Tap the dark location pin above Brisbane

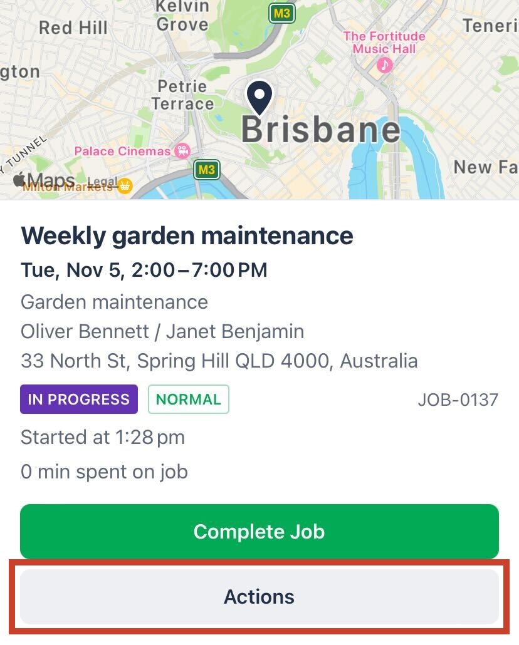click(259, 96)
